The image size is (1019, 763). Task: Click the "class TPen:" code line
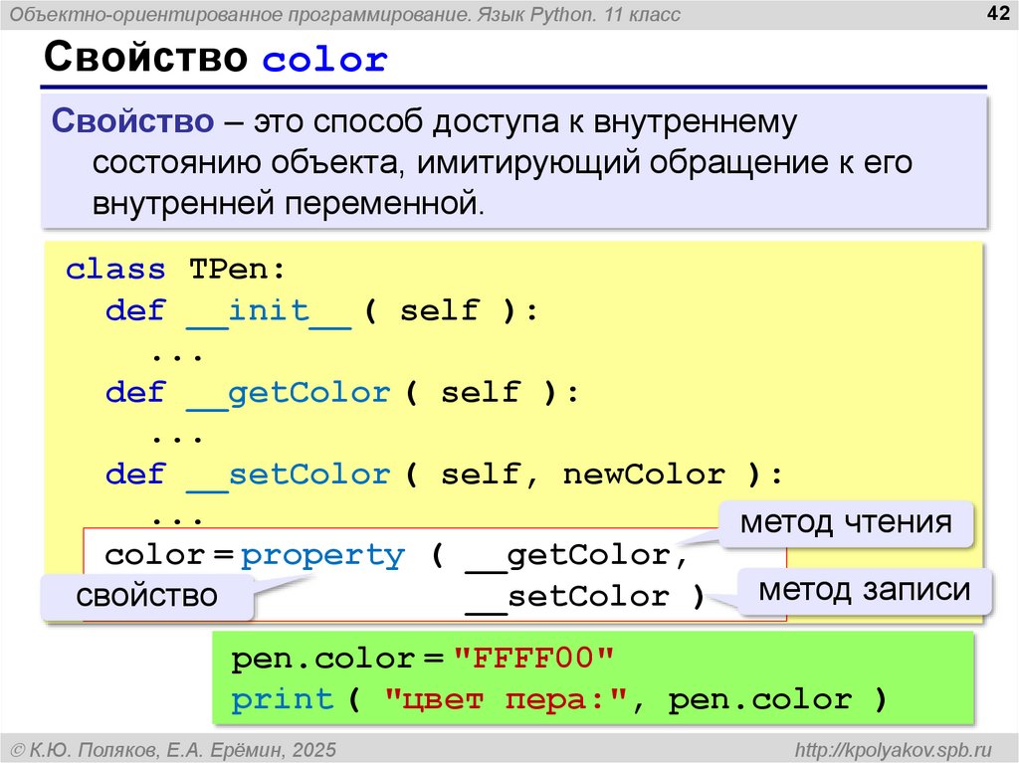tap(175, 270)
